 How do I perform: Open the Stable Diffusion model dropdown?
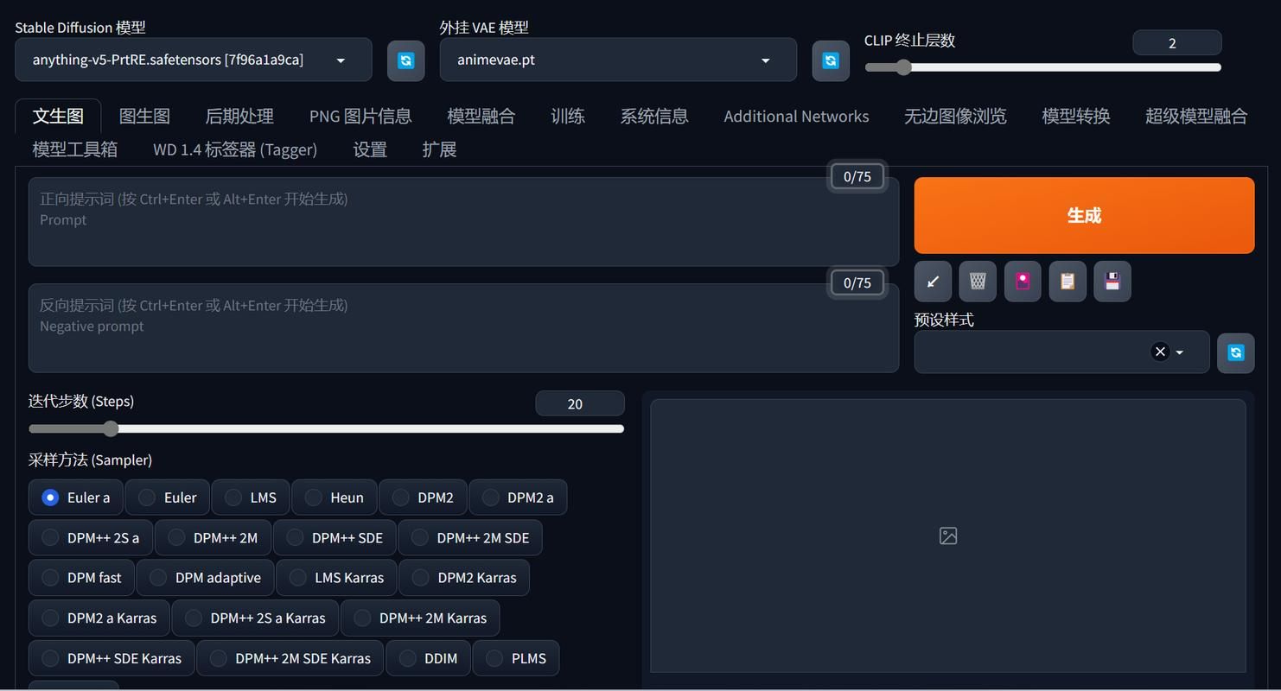point(194,60)
